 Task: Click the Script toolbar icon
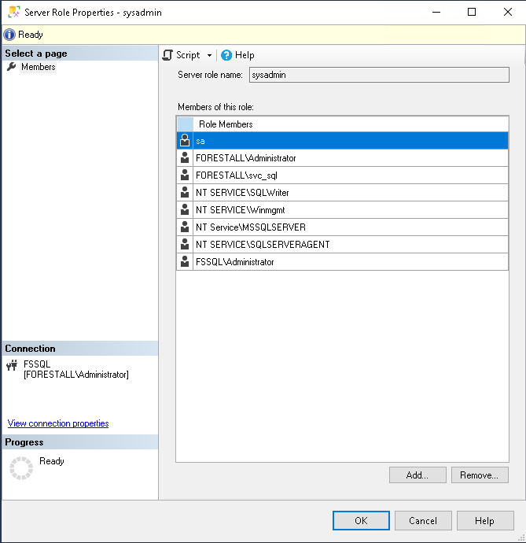click(x=167, y=55)
